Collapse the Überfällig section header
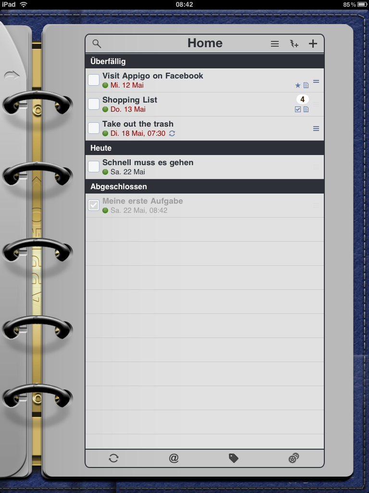Viewport: 369px width, 493px height. (205, 61)
